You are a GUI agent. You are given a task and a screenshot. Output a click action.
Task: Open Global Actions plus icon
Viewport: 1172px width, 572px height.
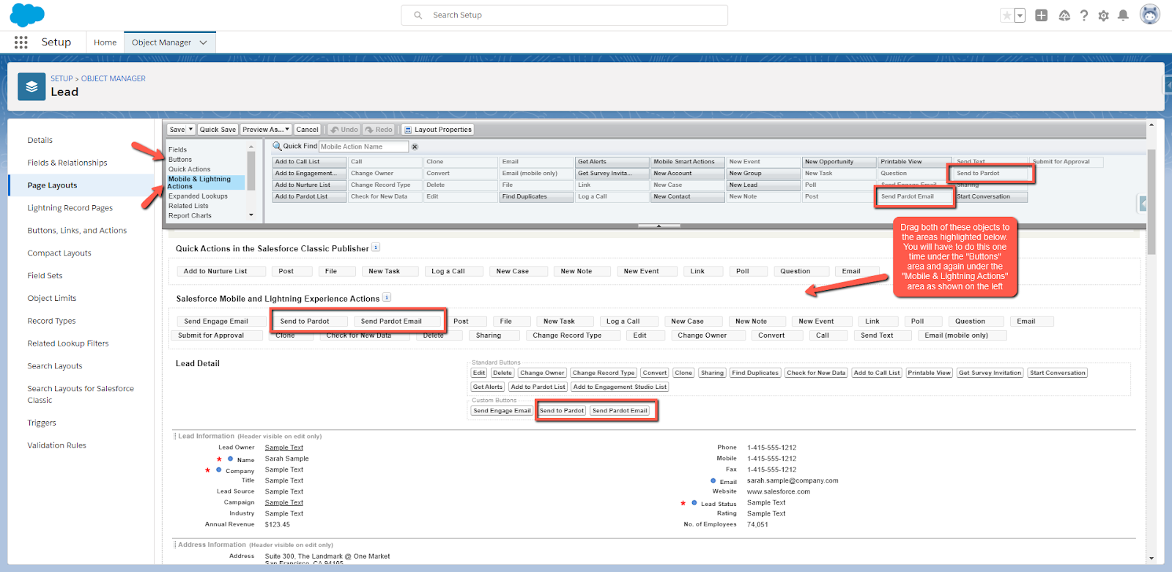pos(1041,15)
